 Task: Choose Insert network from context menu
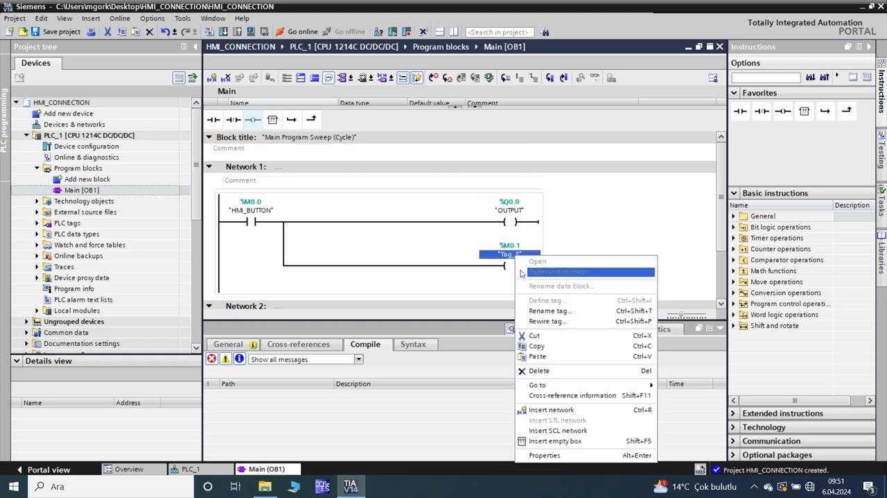click(551, 409)
